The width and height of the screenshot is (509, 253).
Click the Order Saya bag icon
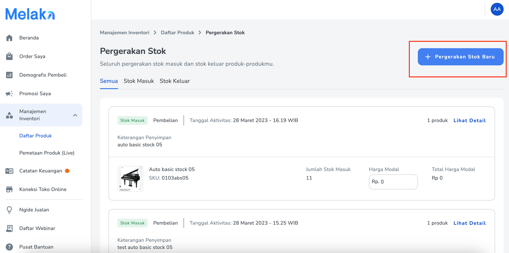9,56
